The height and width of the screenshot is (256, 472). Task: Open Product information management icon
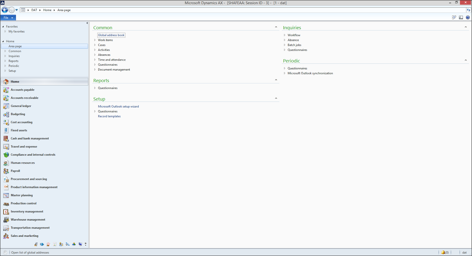[x=6, y=187]
